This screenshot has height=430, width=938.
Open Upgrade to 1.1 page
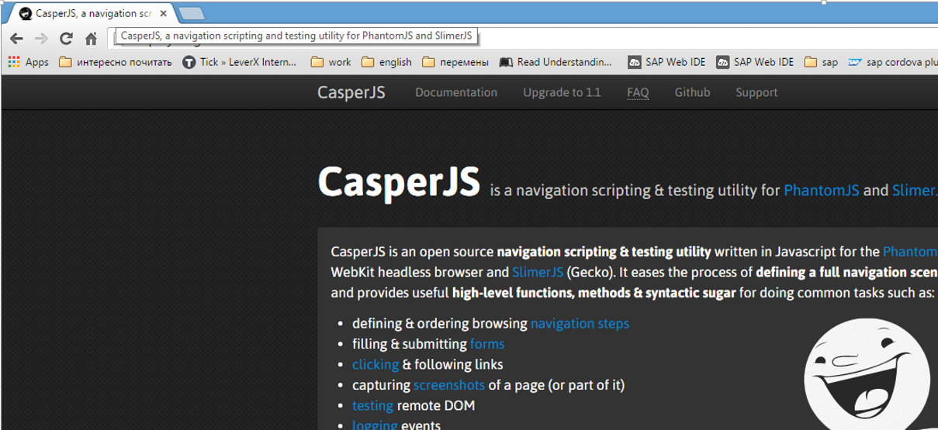point(562,92)
